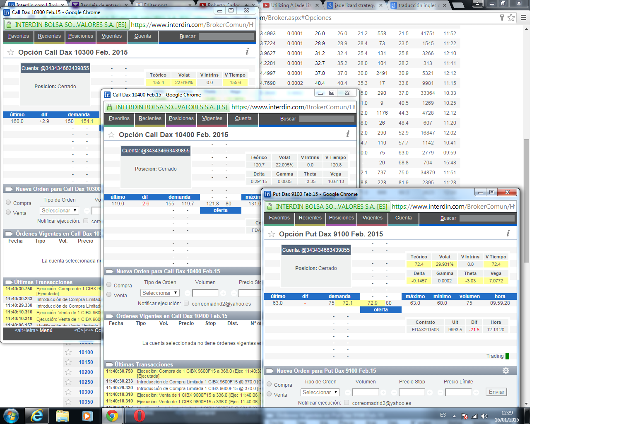Launch Internet Explorer from taskbar
Viewport: 621px width, 424px height.
37,416
